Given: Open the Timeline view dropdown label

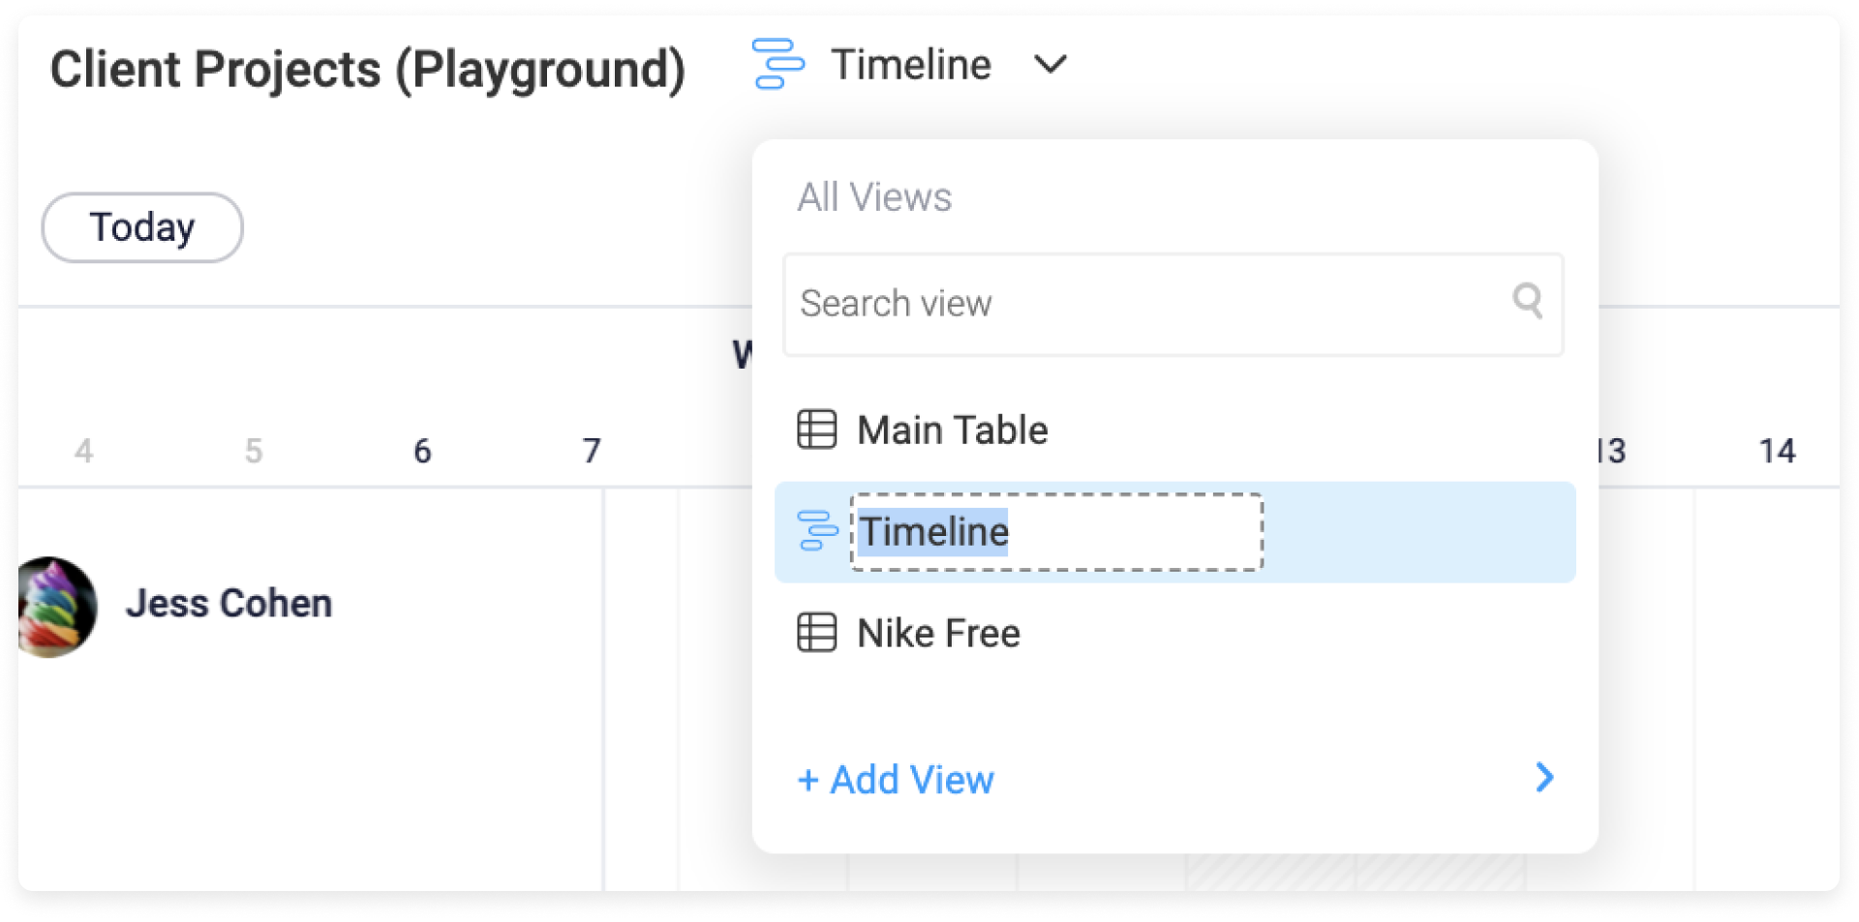Looking at the screenshot, I should tap(911, 65).
